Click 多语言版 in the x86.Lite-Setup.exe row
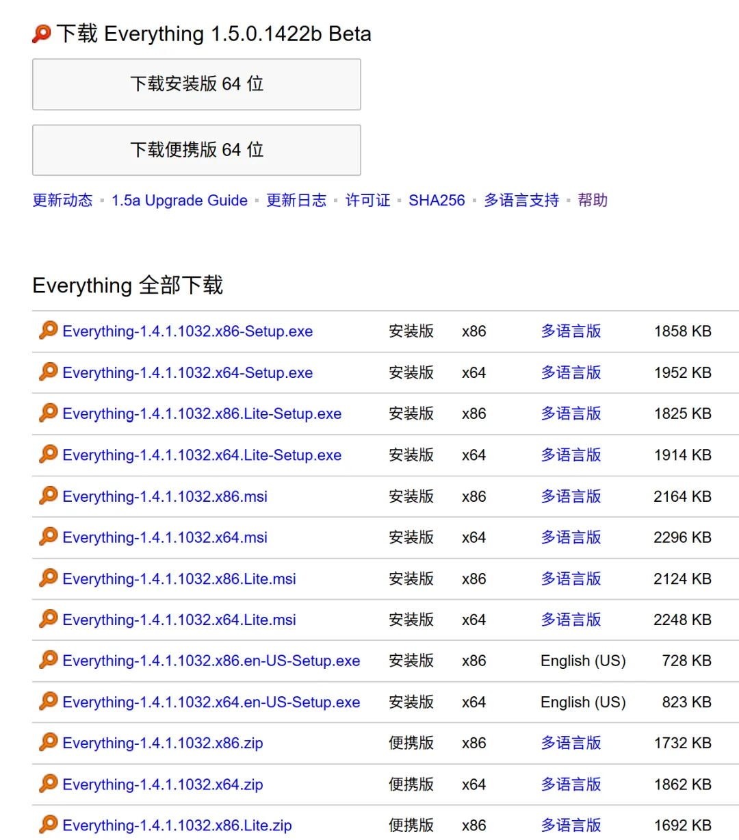The image size is (739, 840). (571, 414)
